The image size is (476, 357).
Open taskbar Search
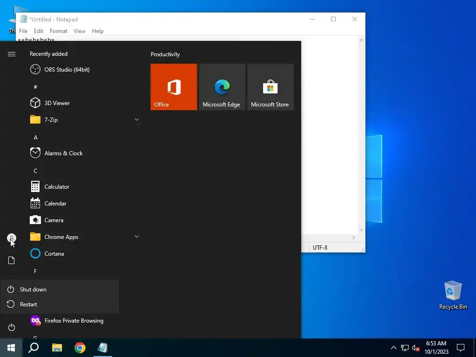(33, 348)
